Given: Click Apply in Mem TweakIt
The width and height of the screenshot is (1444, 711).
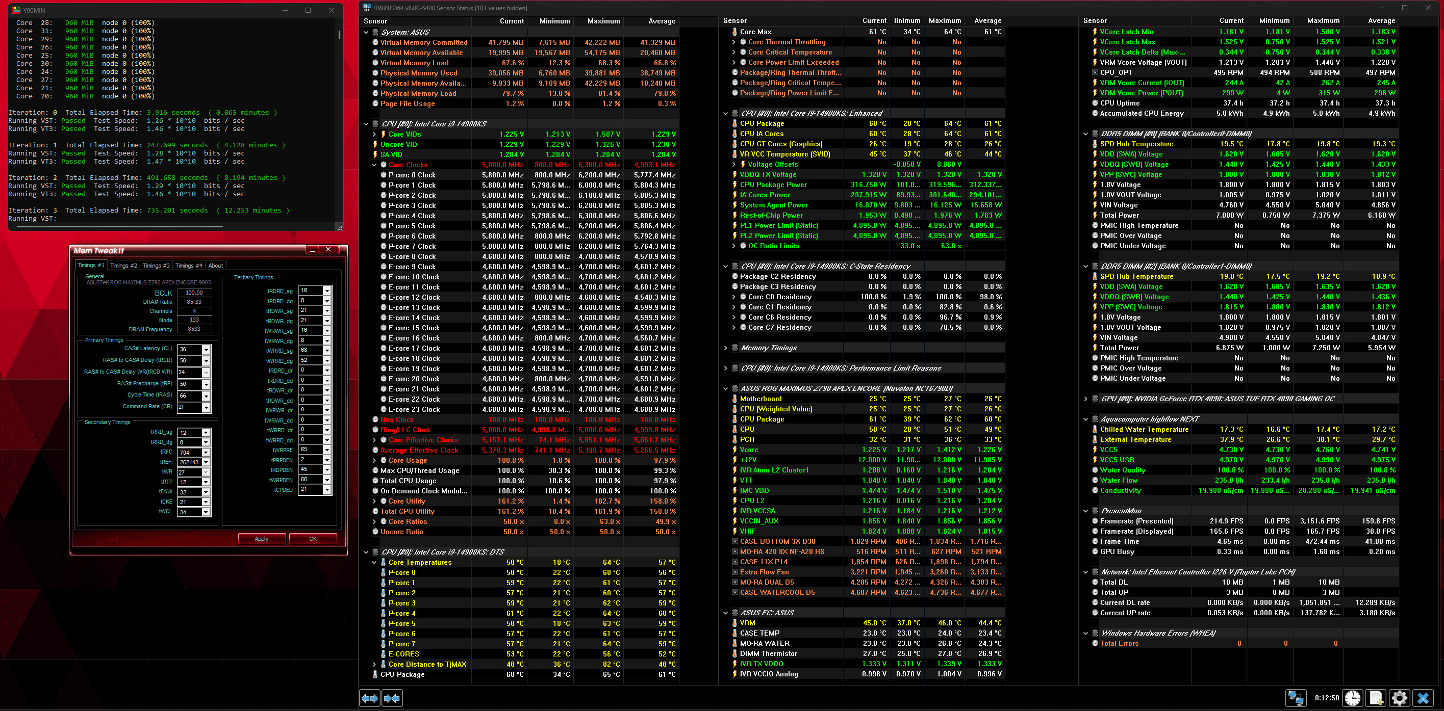Looking at the screenshot, I should [262, 539].
